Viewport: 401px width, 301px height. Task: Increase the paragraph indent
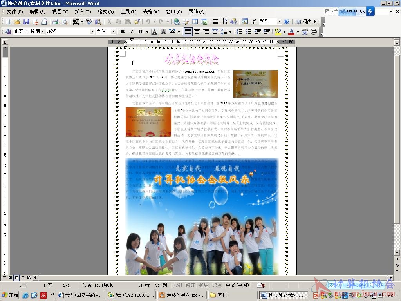pos(267,31)
